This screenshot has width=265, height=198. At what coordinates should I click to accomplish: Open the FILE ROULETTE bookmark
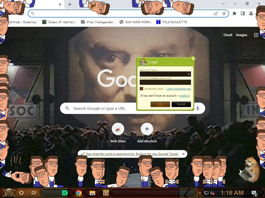(172, 22)
